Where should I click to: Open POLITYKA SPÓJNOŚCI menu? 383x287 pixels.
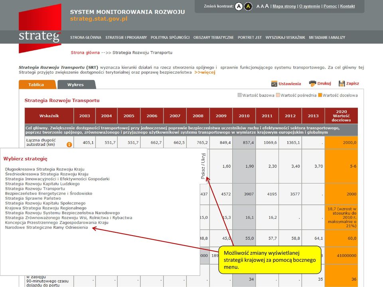(170, 37)
